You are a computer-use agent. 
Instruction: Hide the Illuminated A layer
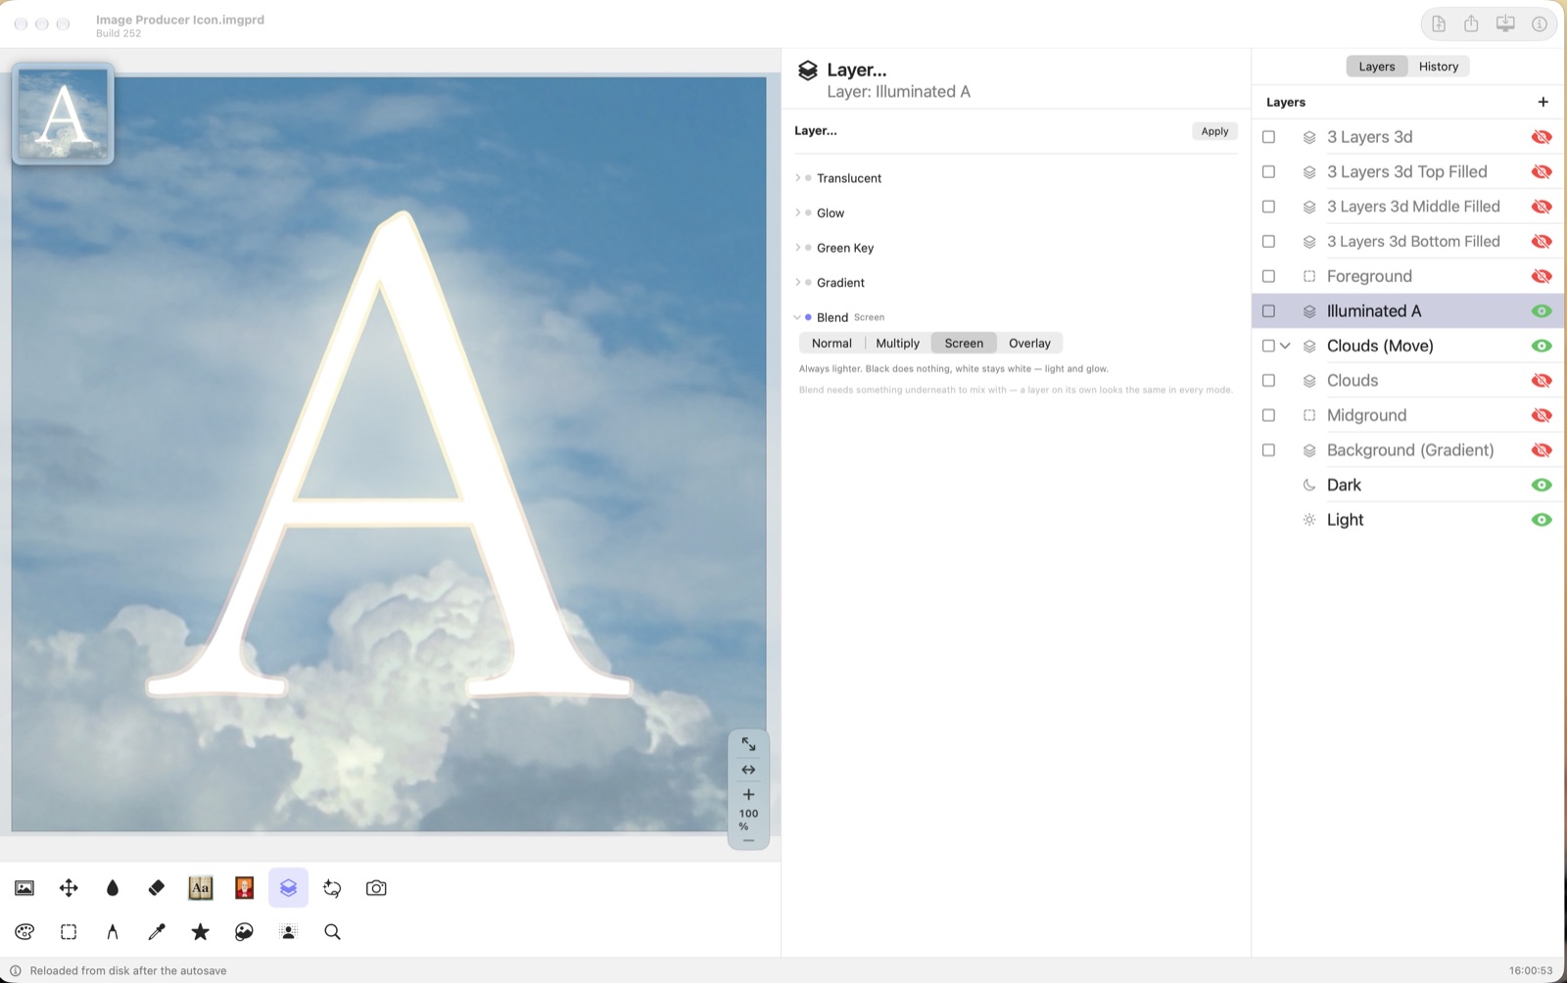pyautogui.click(x=1542, y=311)
